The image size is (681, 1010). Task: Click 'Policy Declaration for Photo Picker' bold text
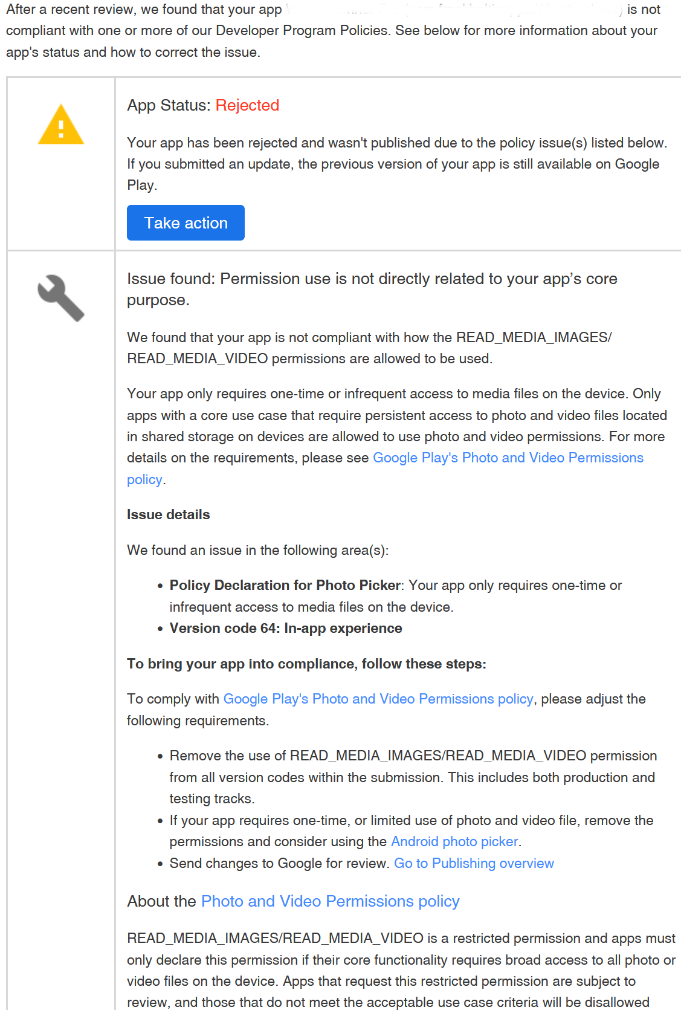click(285, 585)
